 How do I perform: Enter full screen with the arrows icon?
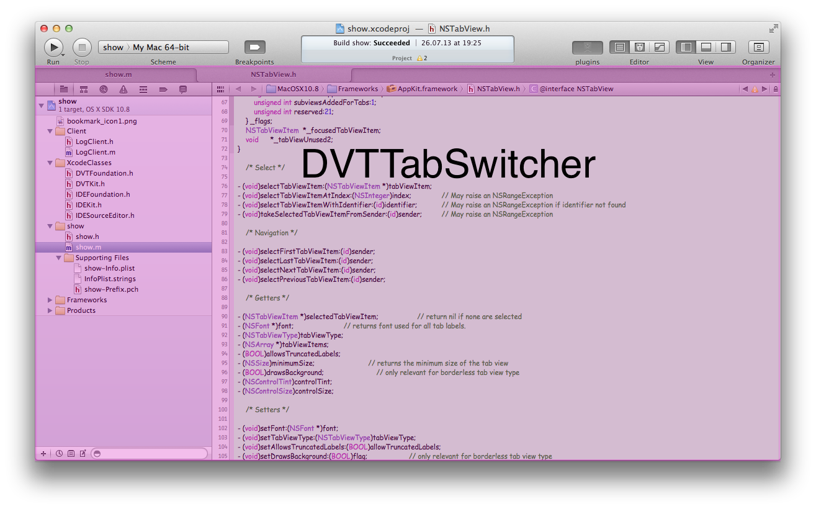pyautogui.click(x=773, y=29)
